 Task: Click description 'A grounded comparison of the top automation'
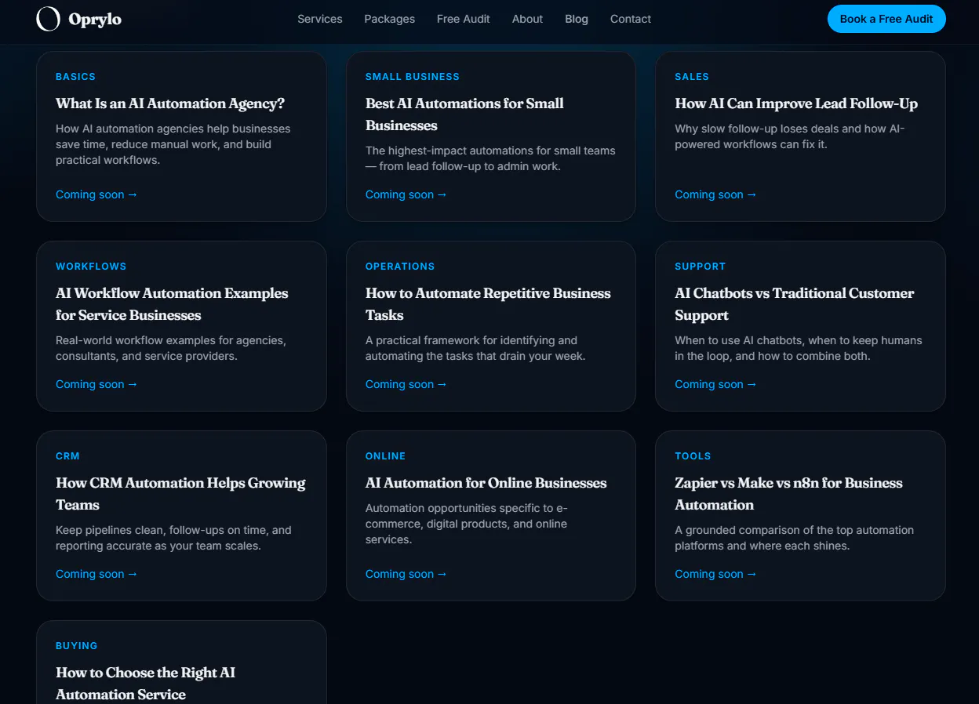[794, 538]
